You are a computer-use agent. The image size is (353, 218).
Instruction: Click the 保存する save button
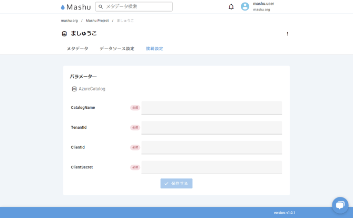click(x=177, y=183)
